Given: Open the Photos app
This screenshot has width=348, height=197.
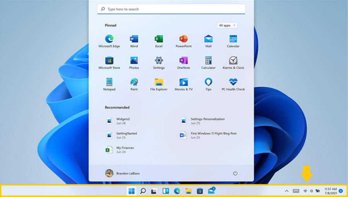Looking at the screenshot, I should pos(134,63).
